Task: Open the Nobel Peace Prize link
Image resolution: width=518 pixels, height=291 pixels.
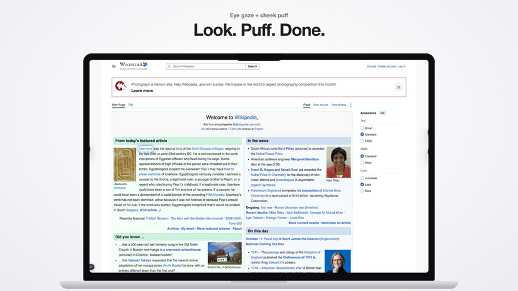Action: click(269, 154)
